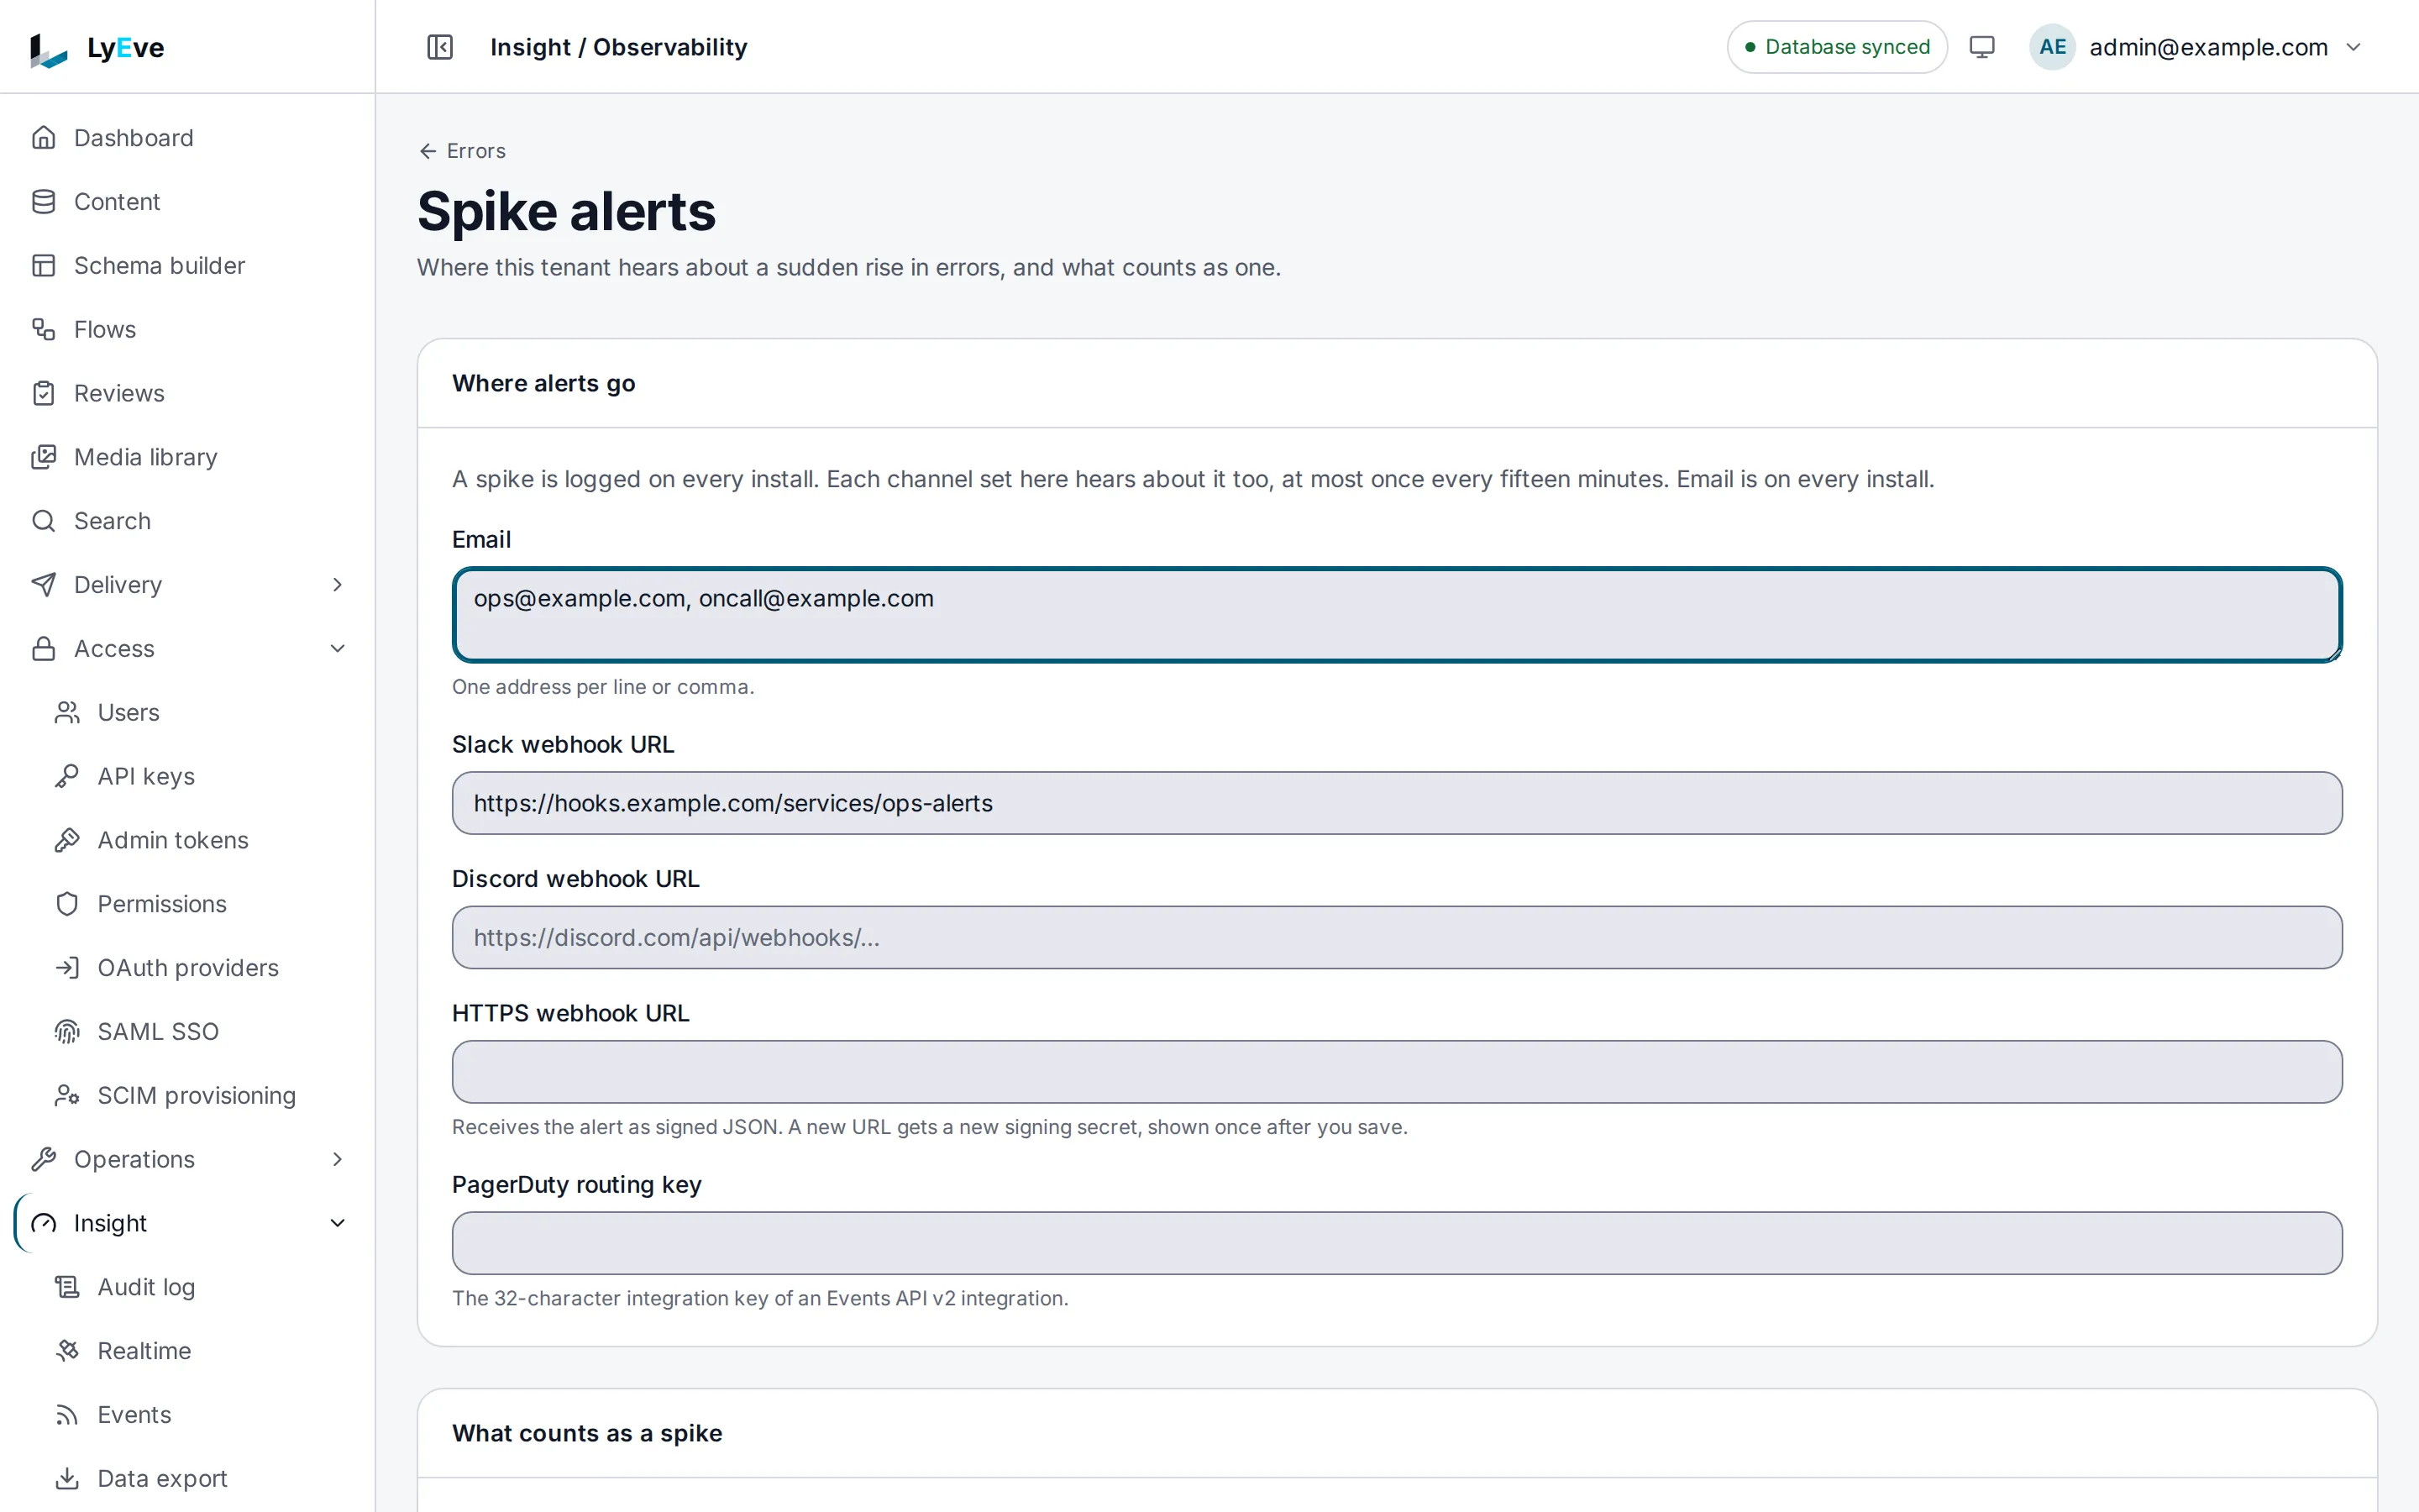Click the Discord webhook URL field
This screenshot has height=1512, width=2419.
coord(1397,937)
